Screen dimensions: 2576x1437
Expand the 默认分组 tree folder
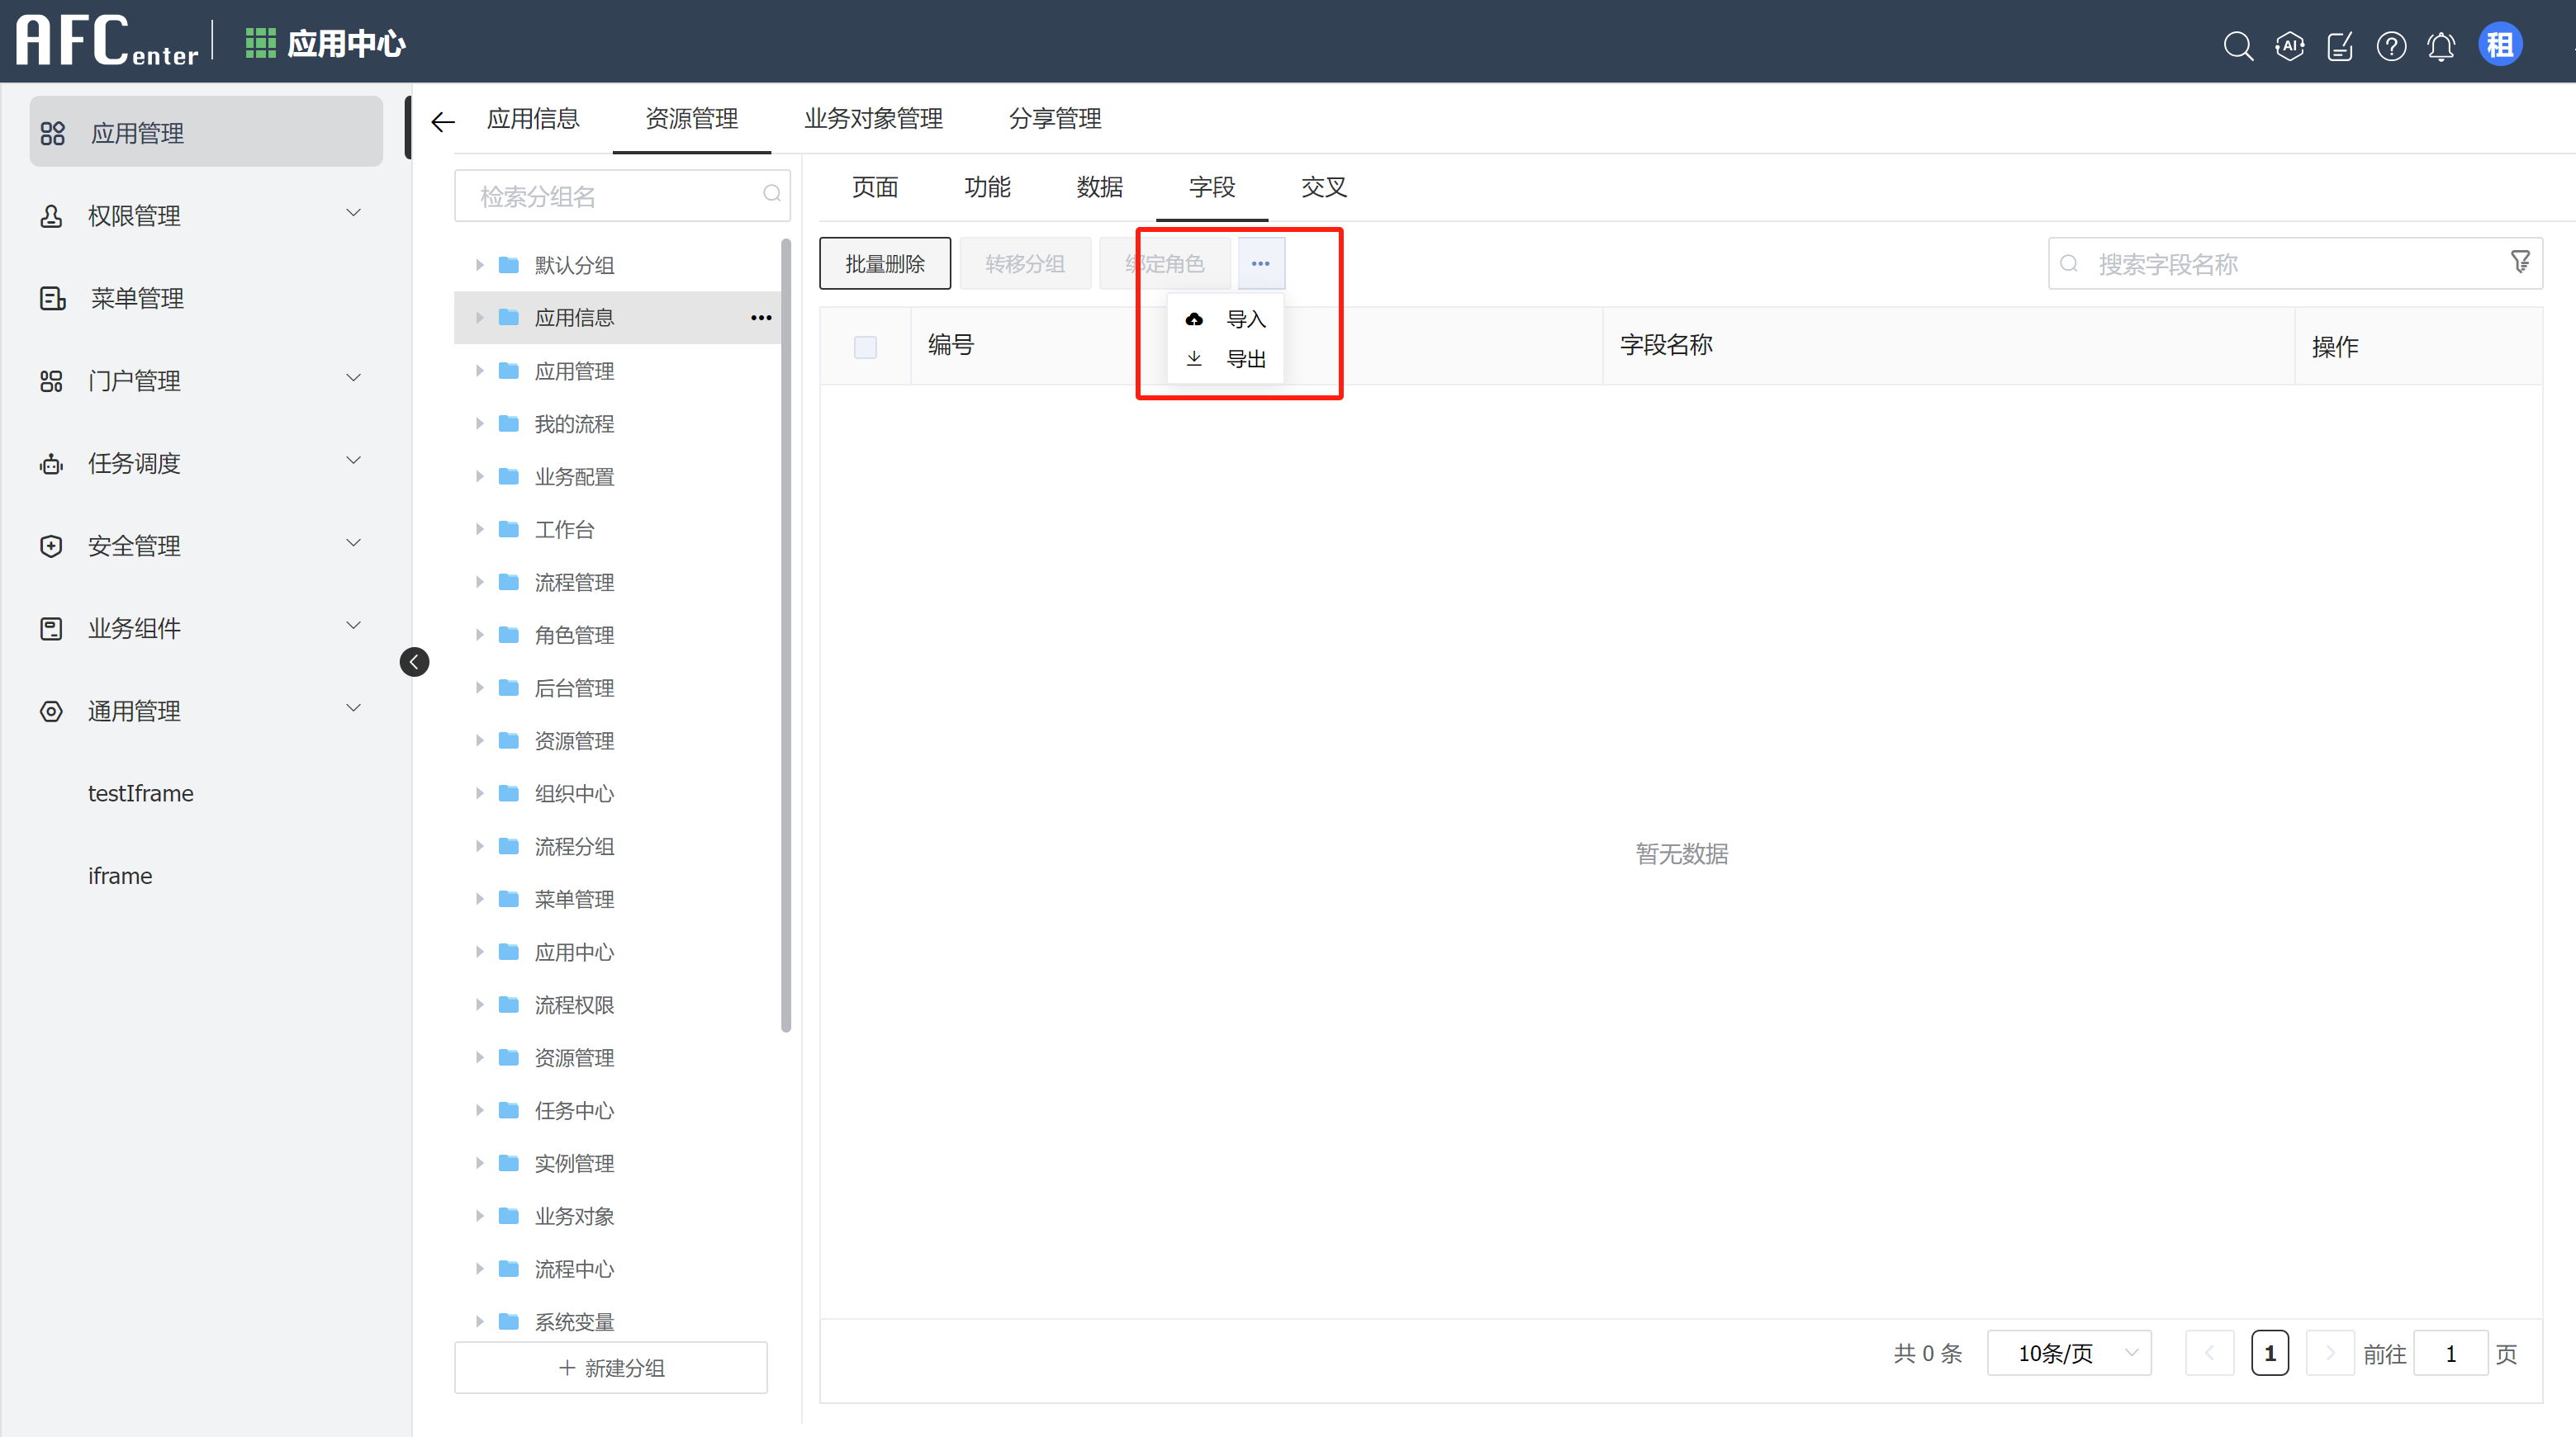coord(479,265)
